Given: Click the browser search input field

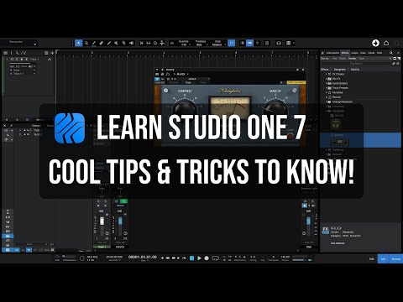Looking at the screenshot, I should 356,64.
